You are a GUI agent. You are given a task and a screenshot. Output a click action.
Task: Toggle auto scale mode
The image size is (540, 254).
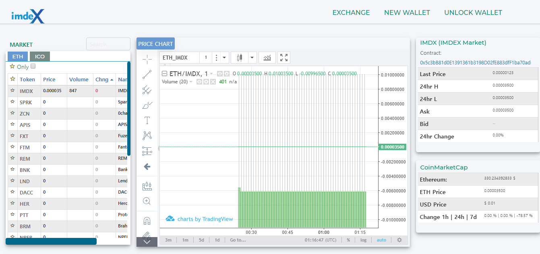pos(381,240)
